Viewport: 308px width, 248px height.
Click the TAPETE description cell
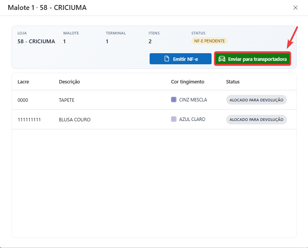coord(67,100)
